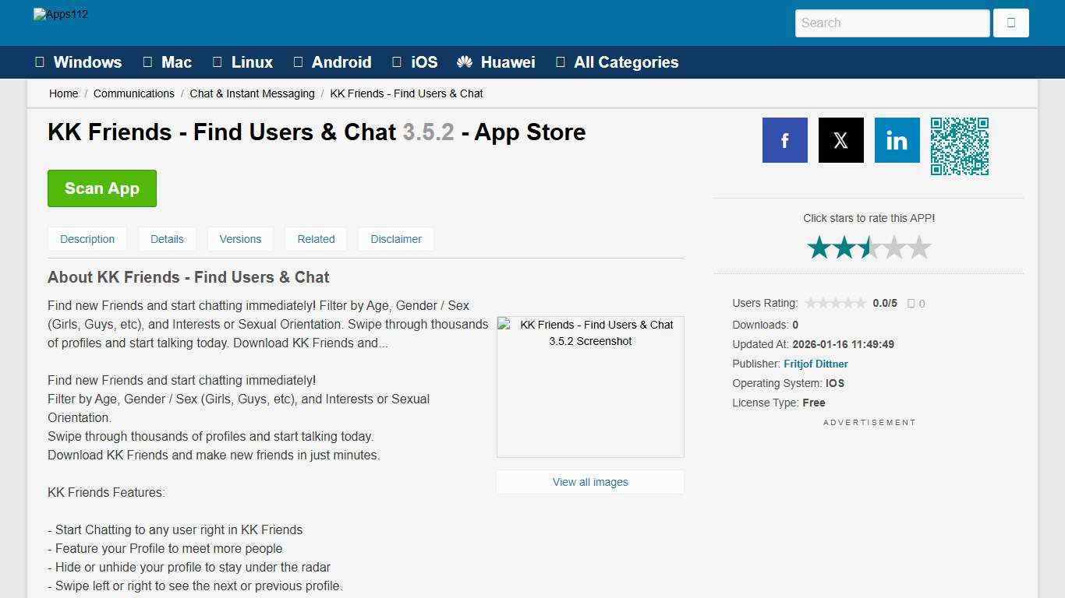Image resolution: width=1065 pixels, height=598 pixels.
Task: Share the app on LinkedIn
Action: coord(897,140)
